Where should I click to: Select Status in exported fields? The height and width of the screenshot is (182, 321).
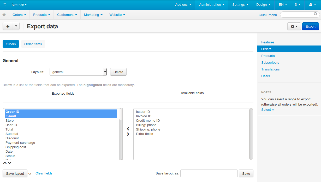click(x=61, y=156)
